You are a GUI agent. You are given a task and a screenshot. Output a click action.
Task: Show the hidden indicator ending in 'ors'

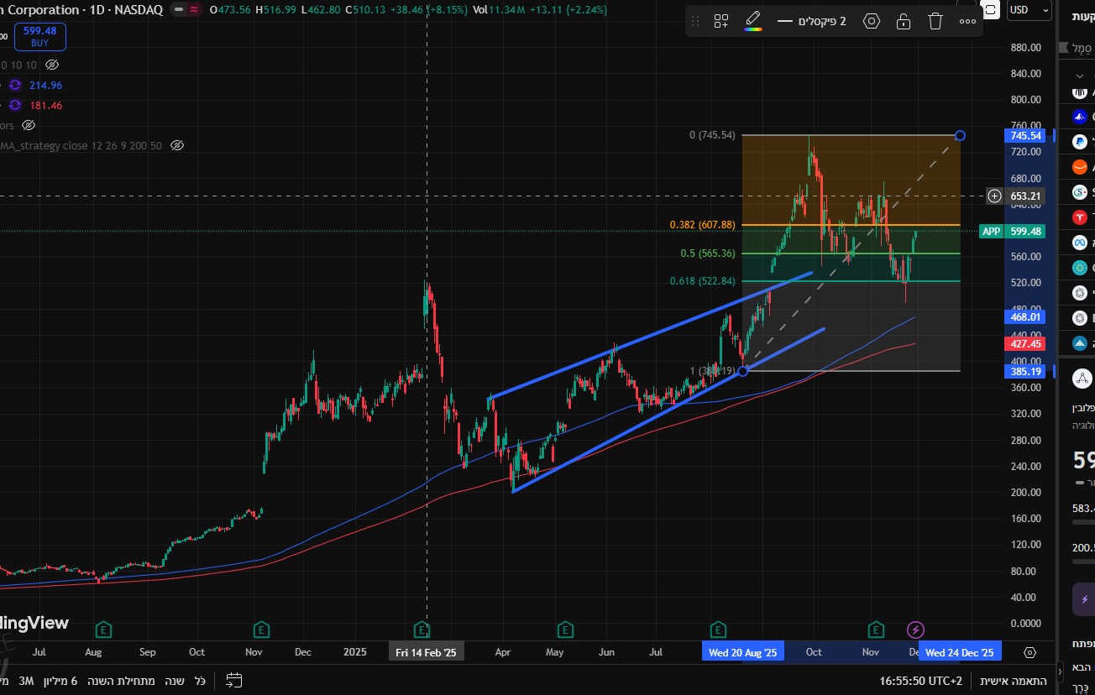29,125
